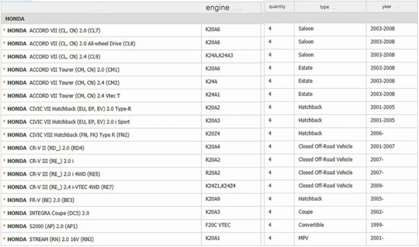
Task: Open CIVIC VIII Hatchback Type R (FN2)
Action: [79, 135]
